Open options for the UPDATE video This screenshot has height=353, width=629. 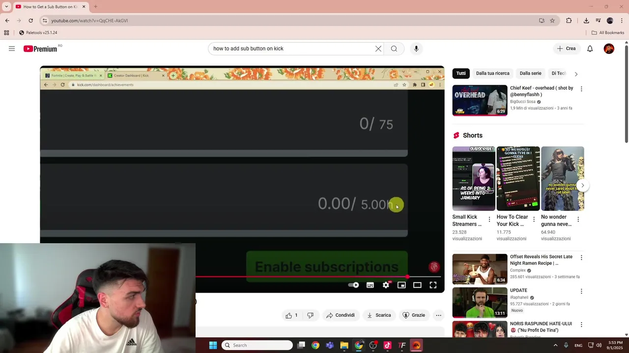point(581,291)
